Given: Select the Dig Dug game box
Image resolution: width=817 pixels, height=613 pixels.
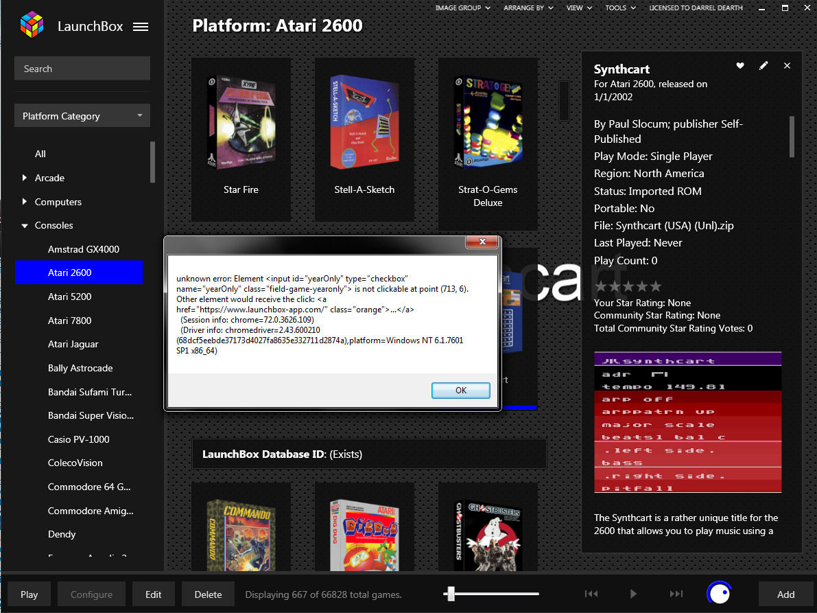Looking at the screenshot, I should [364, 527].
